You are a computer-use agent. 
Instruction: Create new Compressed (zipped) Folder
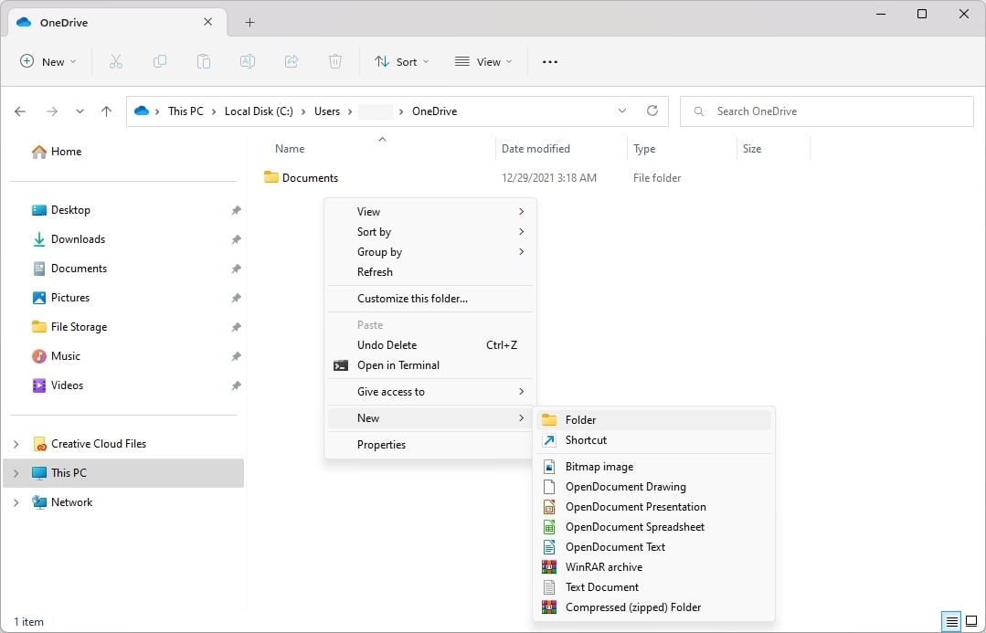(654, 607)
